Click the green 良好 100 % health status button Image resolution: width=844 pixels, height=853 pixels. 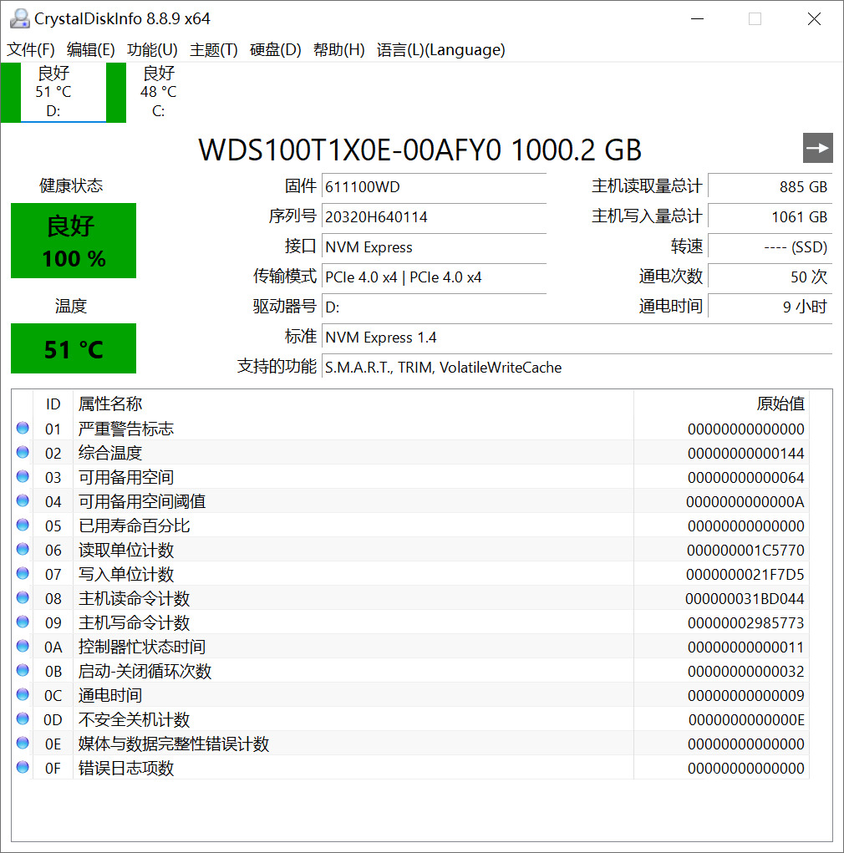tap(74, 241)
